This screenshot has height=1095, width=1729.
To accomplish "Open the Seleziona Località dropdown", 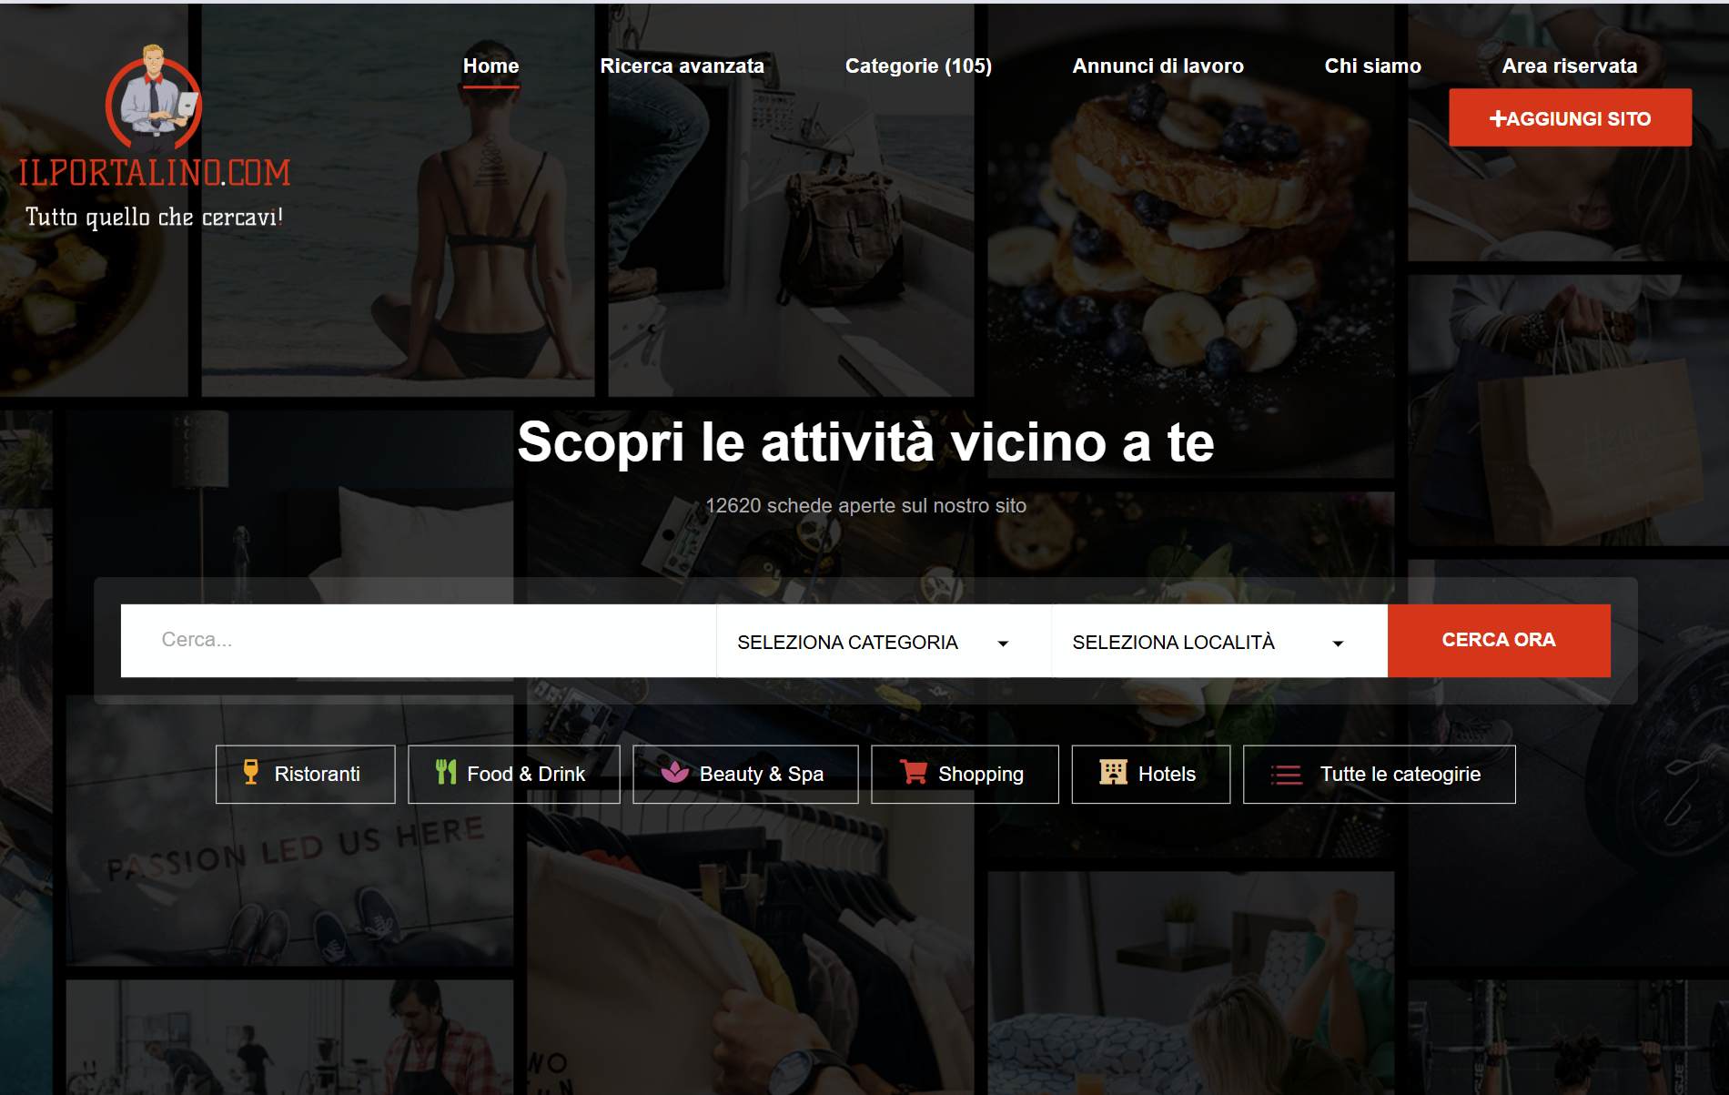I will 1219,642.
